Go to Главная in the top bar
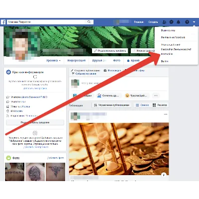 [x=139, y=22]
